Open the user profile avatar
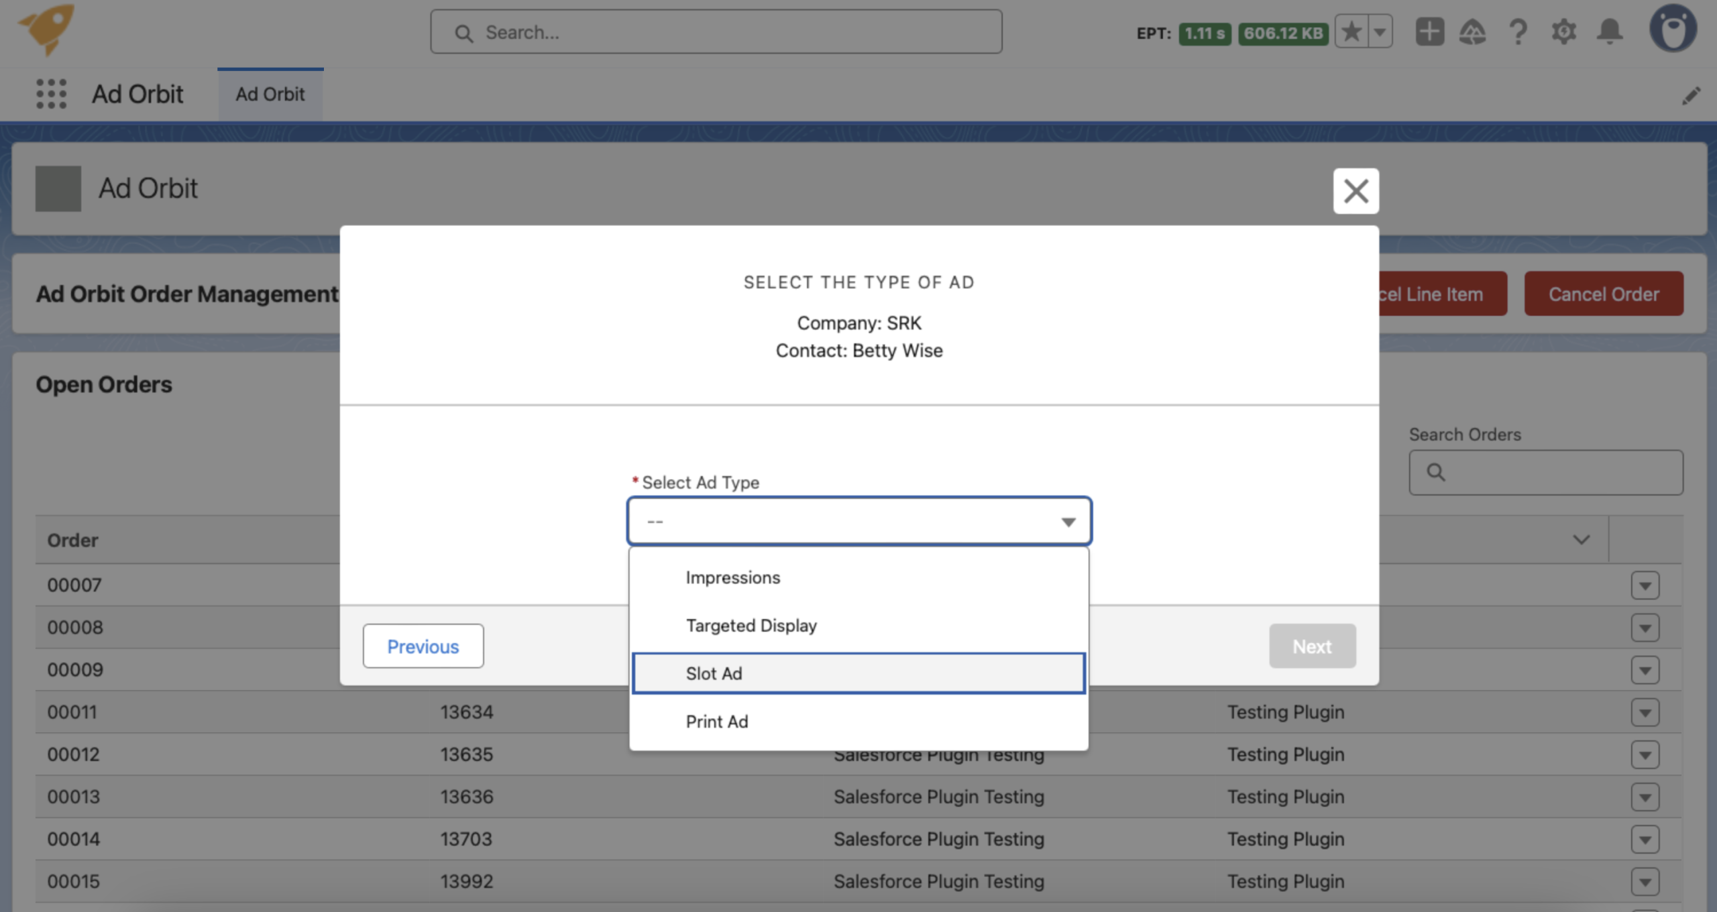The height and width of the screenshot is (912, 1717). pos(1673,28)
